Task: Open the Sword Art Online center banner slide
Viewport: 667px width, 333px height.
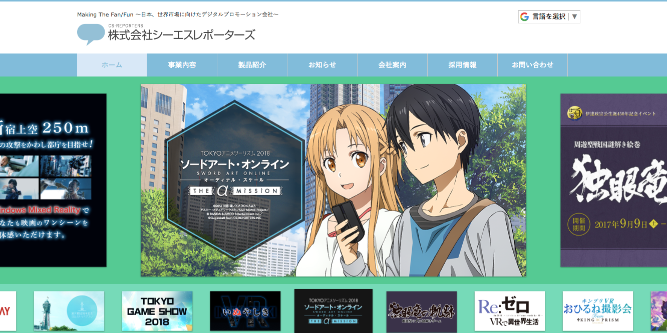Action: coord(333,180)
